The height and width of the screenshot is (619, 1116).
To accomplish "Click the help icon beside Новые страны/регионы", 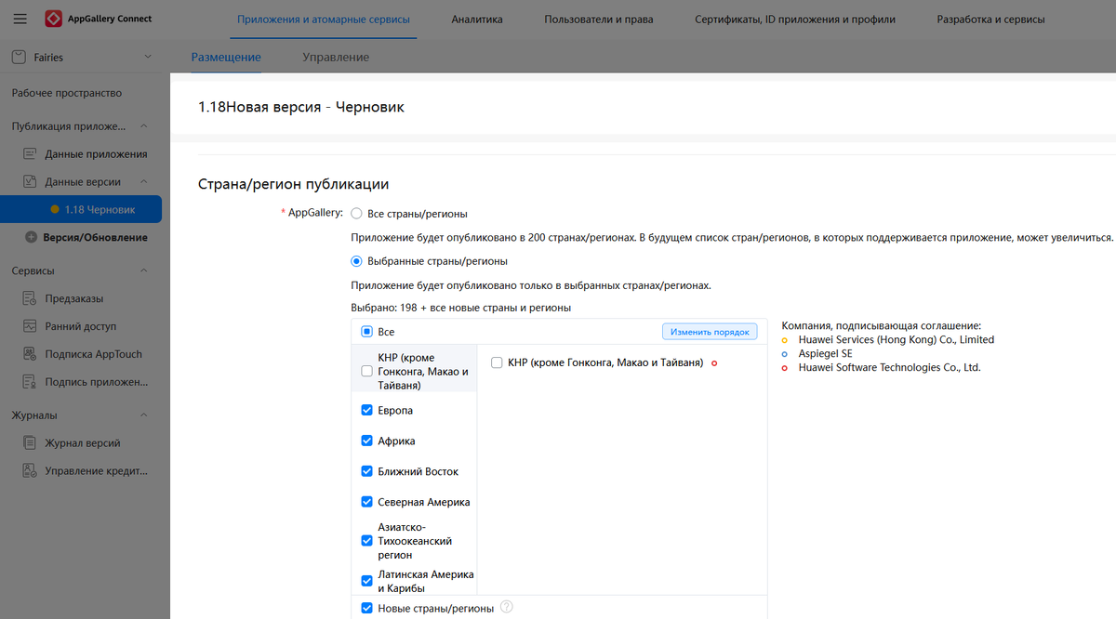I will tap(506, 606).
